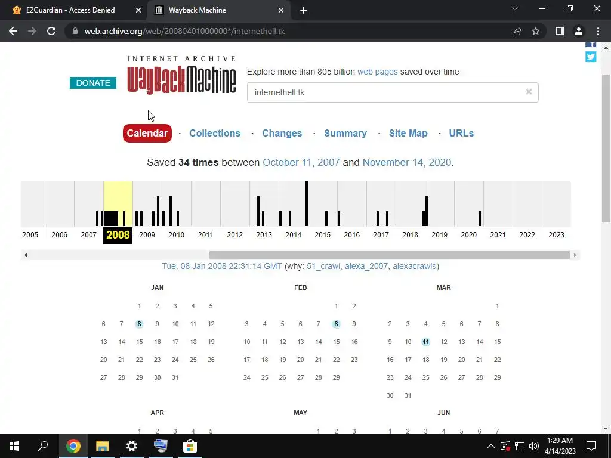Open the October 11, 2007 capture link
The height and width of the screenshot is (458, 611).
click(x=301, y=162)
